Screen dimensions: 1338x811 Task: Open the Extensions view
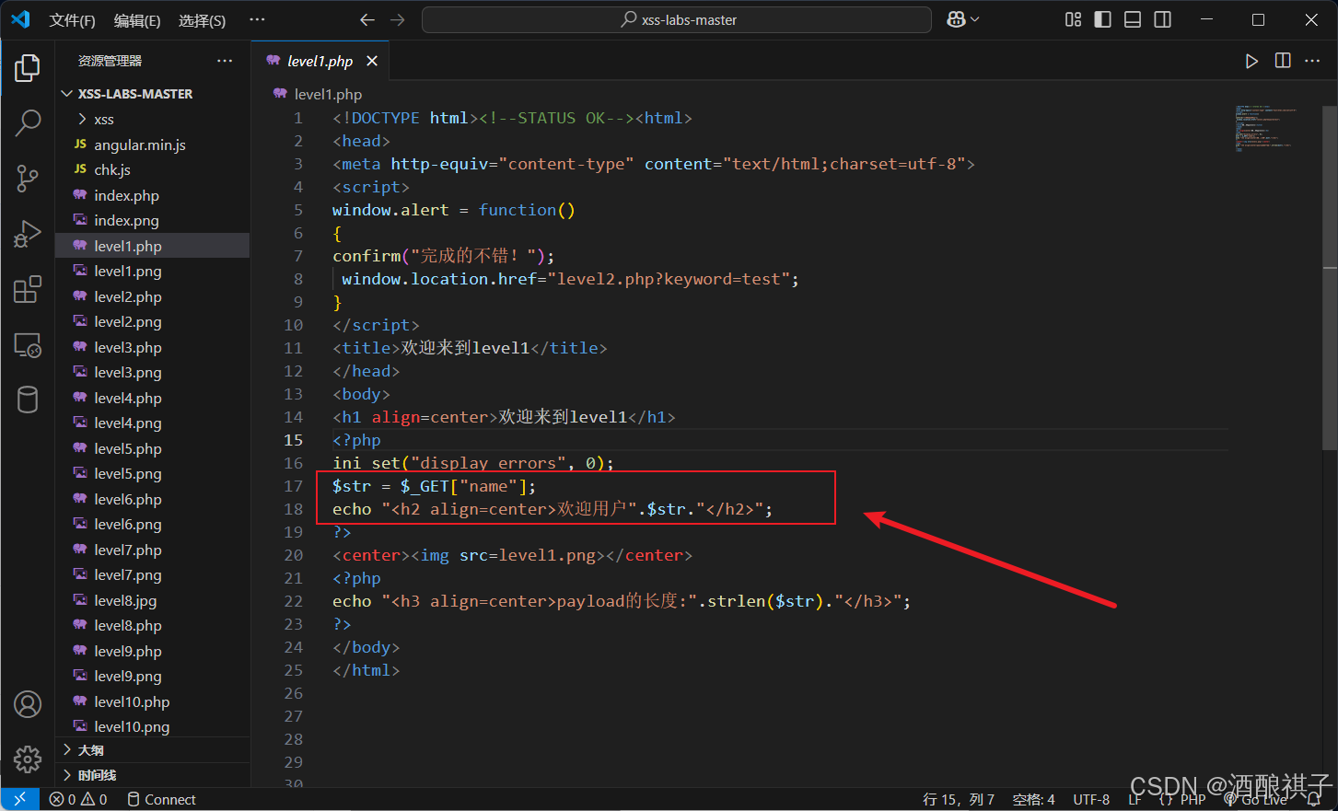pos(28,289)
